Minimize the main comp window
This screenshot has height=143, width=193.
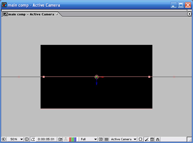173,5
